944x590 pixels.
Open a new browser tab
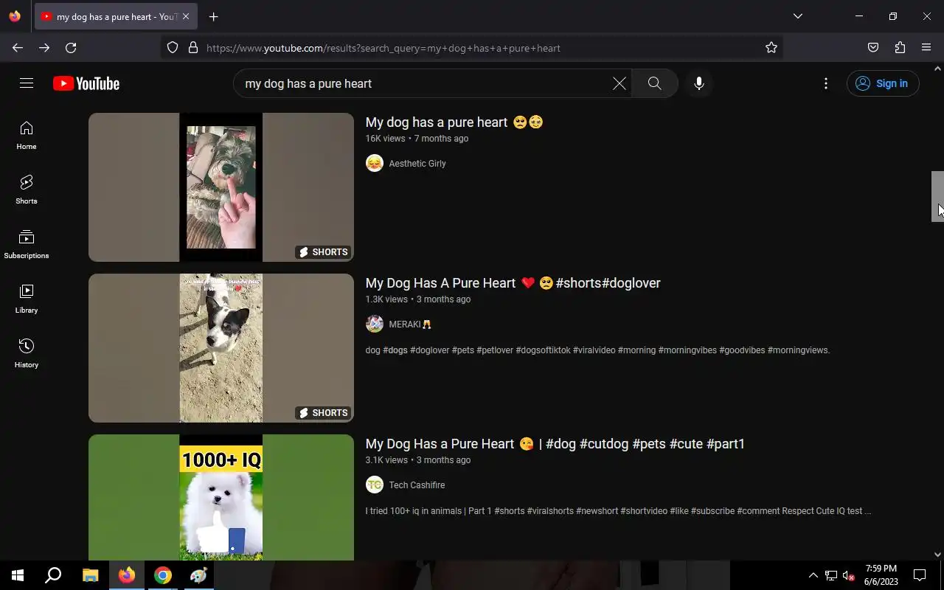213,16
